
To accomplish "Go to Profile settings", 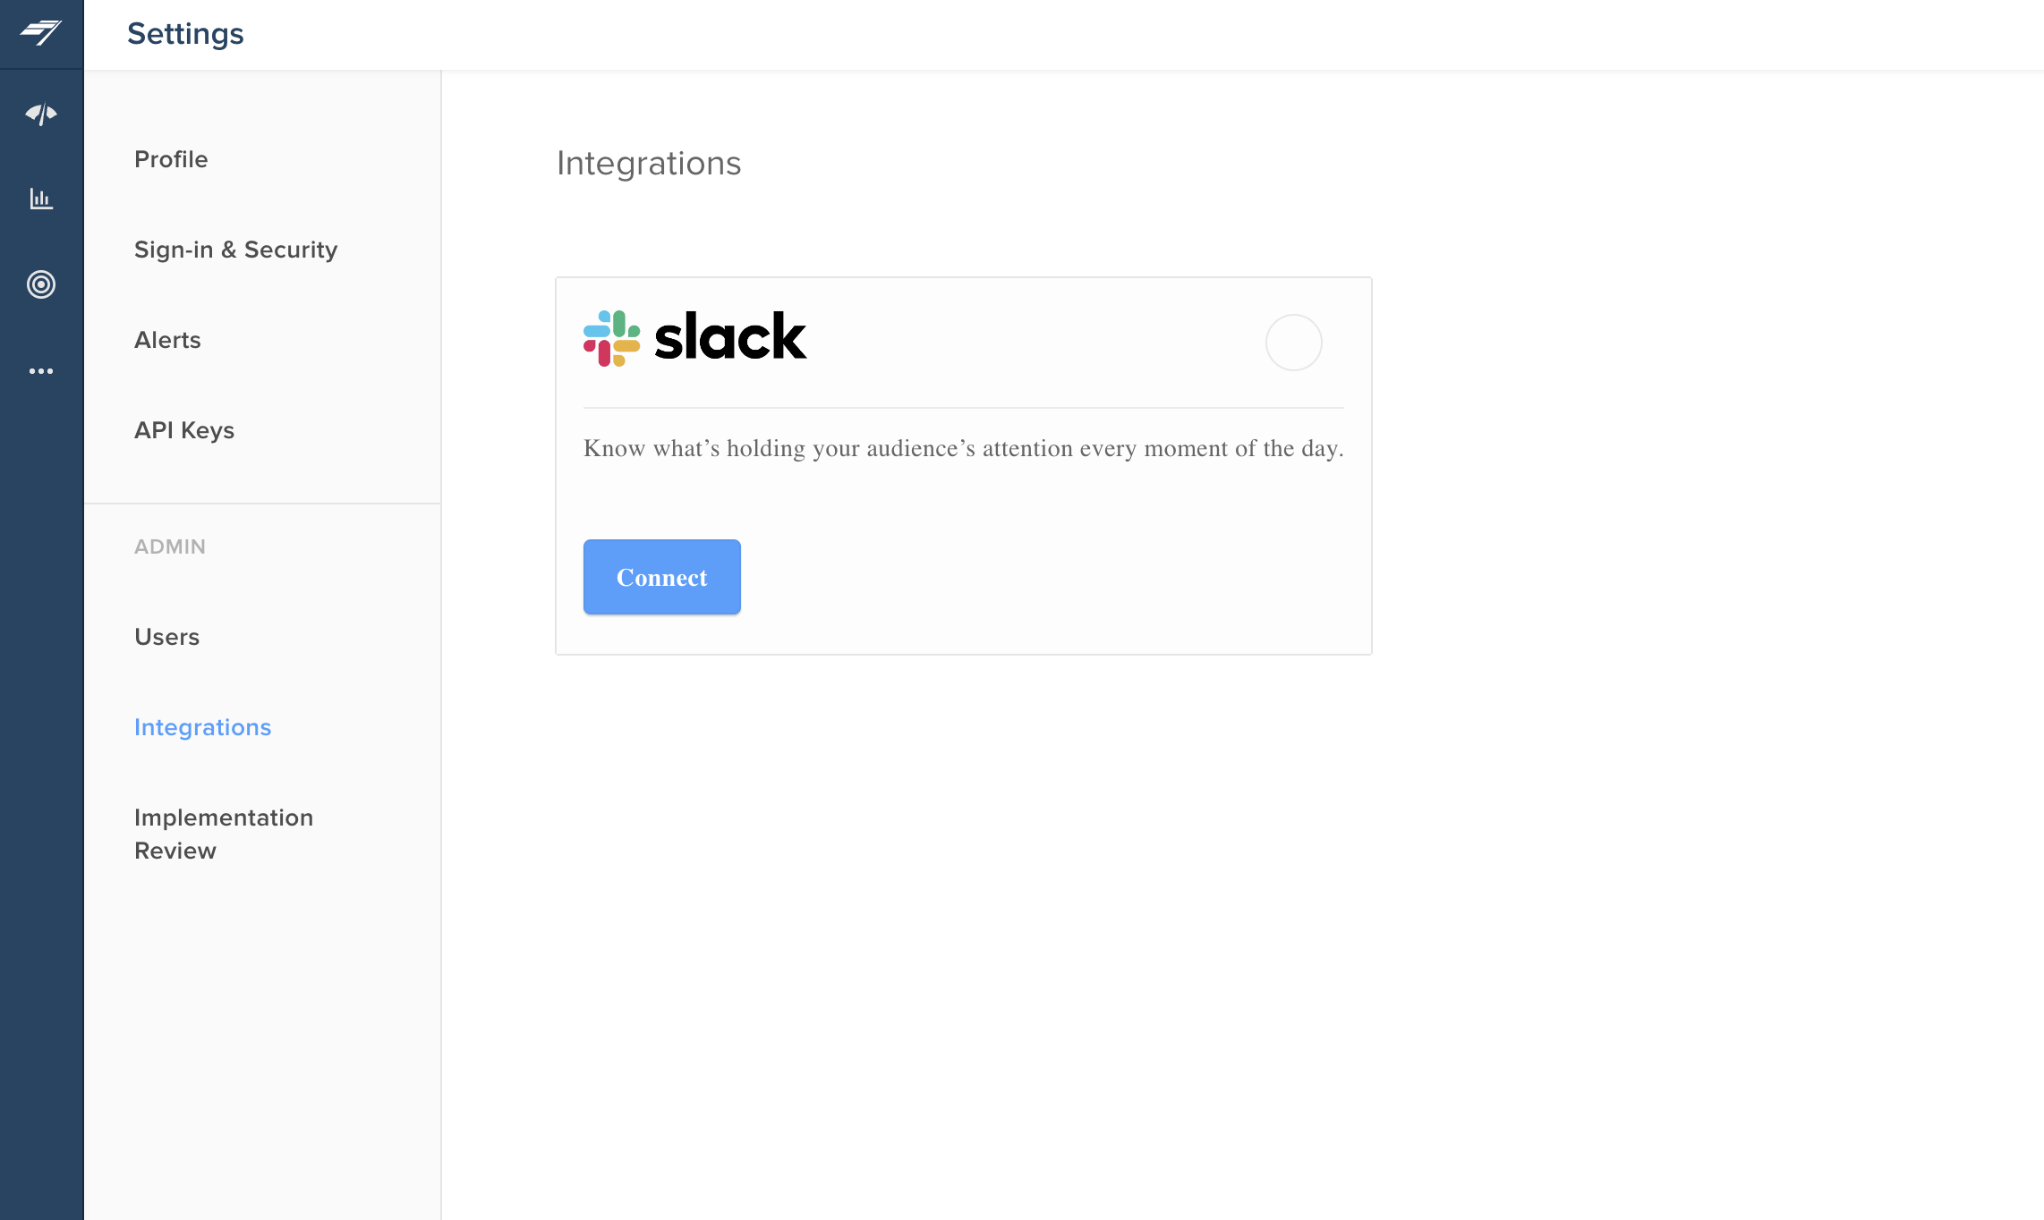I will 171,159.
